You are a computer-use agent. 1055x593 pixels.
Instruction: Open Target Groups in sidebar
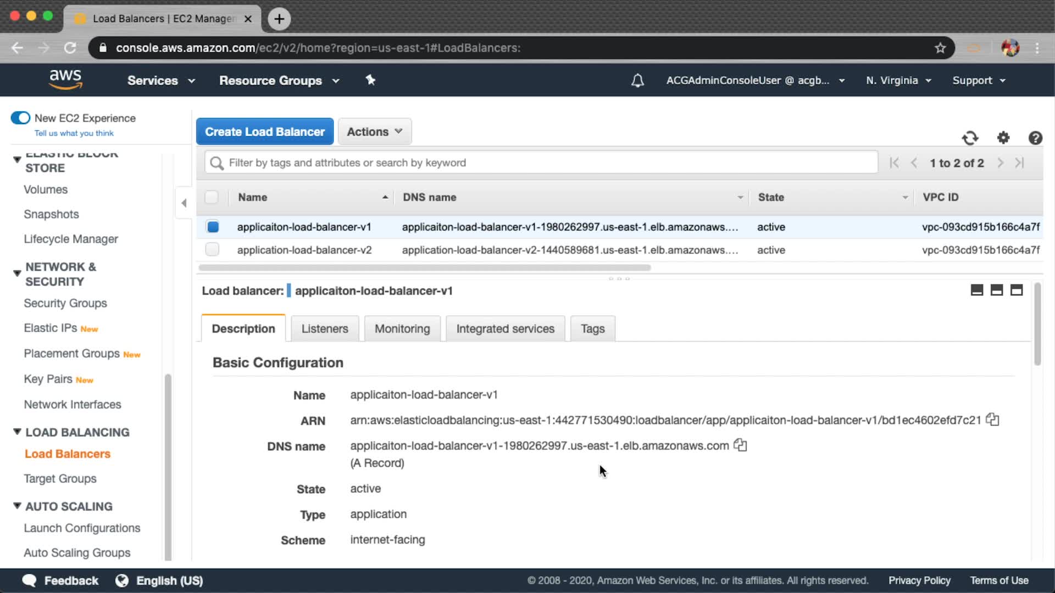click(x=60, y=479)
